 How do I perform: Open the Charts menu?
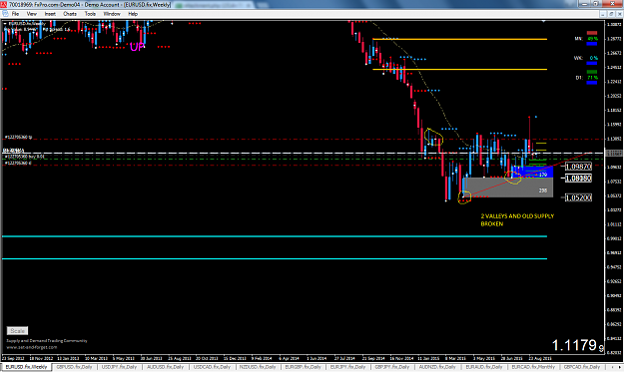[x=70, y=14]
